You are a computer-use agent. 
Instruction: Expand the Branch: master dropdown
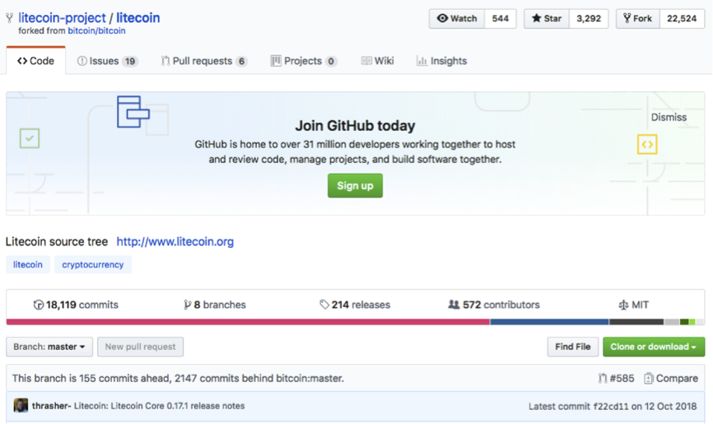(x=49, y=347)
